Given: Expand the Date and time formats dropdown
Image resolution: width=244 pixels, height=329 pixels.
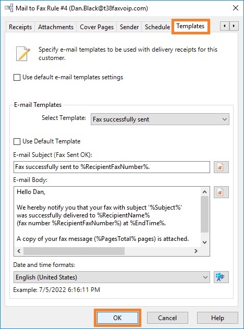Looking at the screenshot, I should point(112,277).
